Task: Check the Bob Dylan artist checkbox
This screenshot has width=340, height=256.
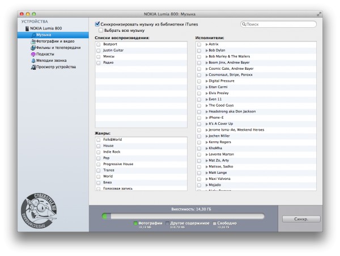Action: point(199,51)
